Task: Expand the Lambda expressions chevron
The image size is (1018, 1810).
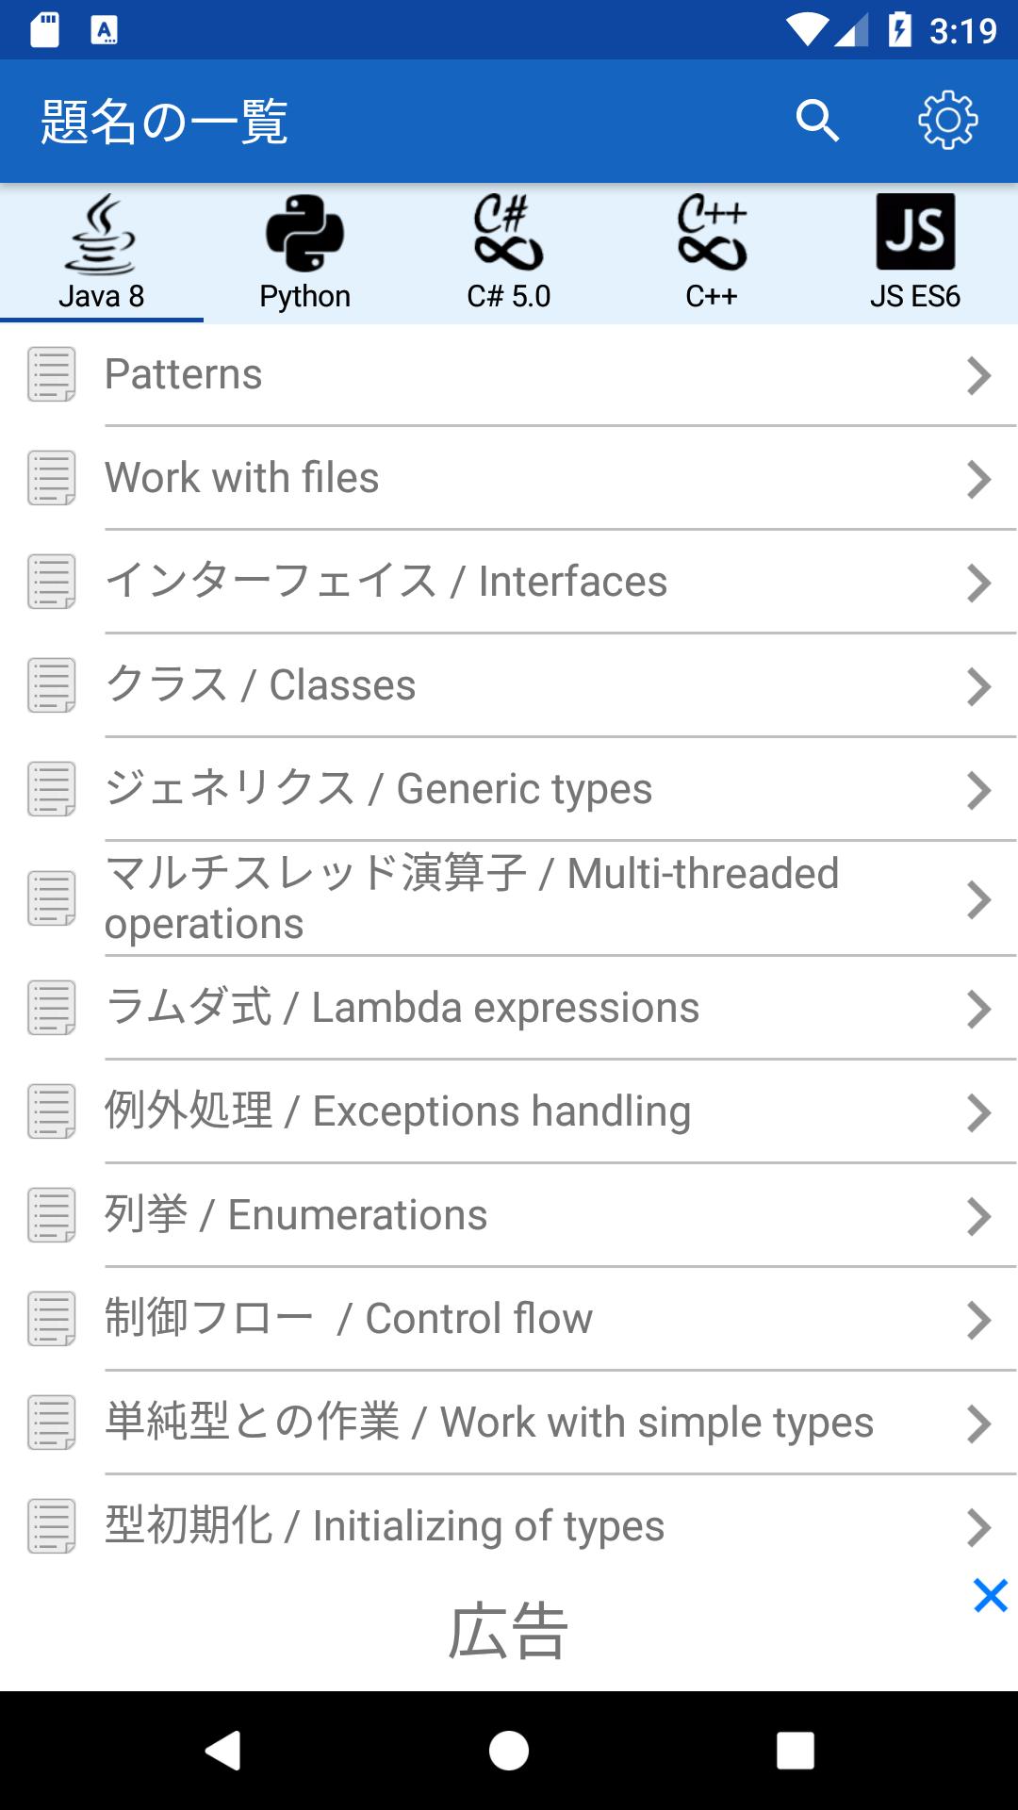Action: point(978,1009)
